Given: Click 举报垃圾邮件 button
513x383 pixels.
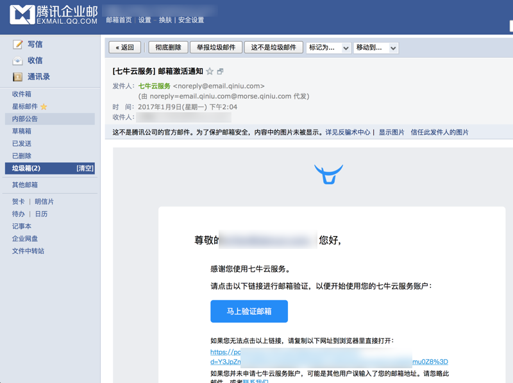Looking at the screenshot, I should 216,47.
